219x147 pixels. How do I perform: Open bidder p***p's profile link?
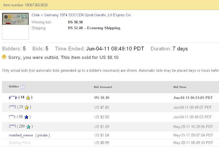pos(13,98)
